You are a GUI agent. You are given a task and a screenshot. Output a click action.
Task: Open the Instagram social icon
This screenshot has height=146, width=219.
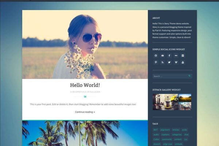pos(183,55)
